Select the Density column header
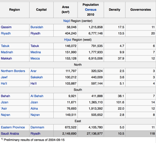This screenshot has height=143, width=156. coord(115,10)
